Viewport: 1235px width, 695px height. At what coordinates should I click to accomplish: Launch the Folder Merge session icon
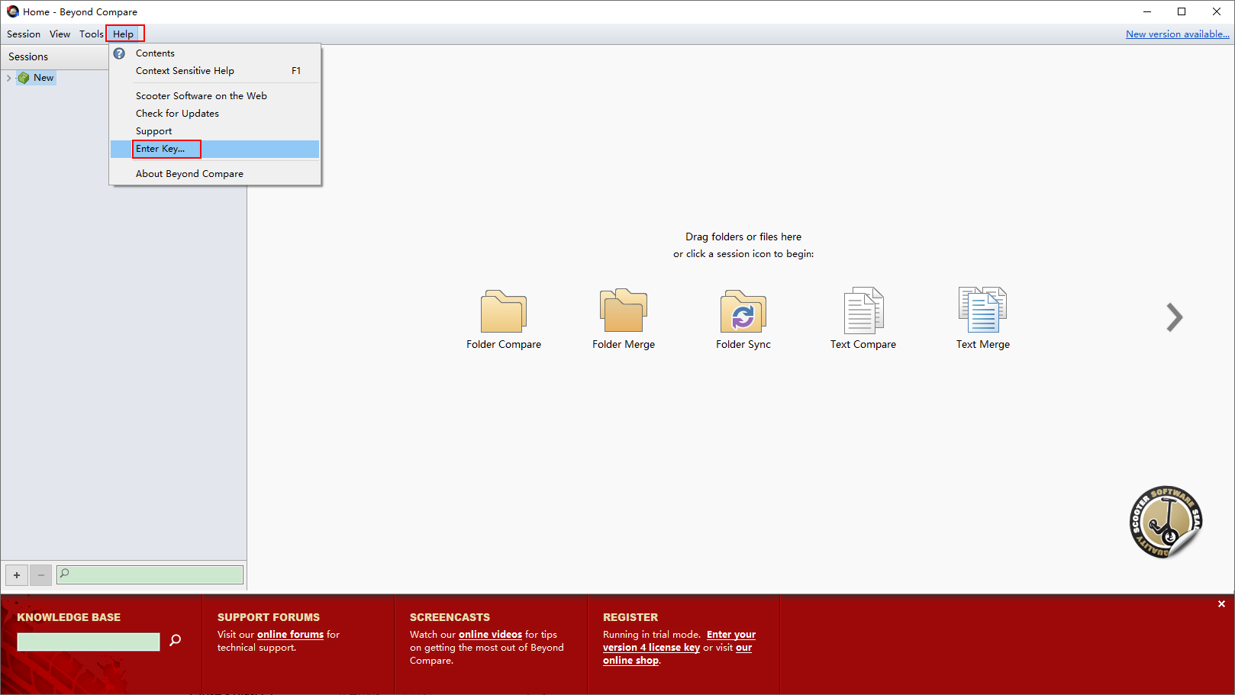click(x=624, y=311)
